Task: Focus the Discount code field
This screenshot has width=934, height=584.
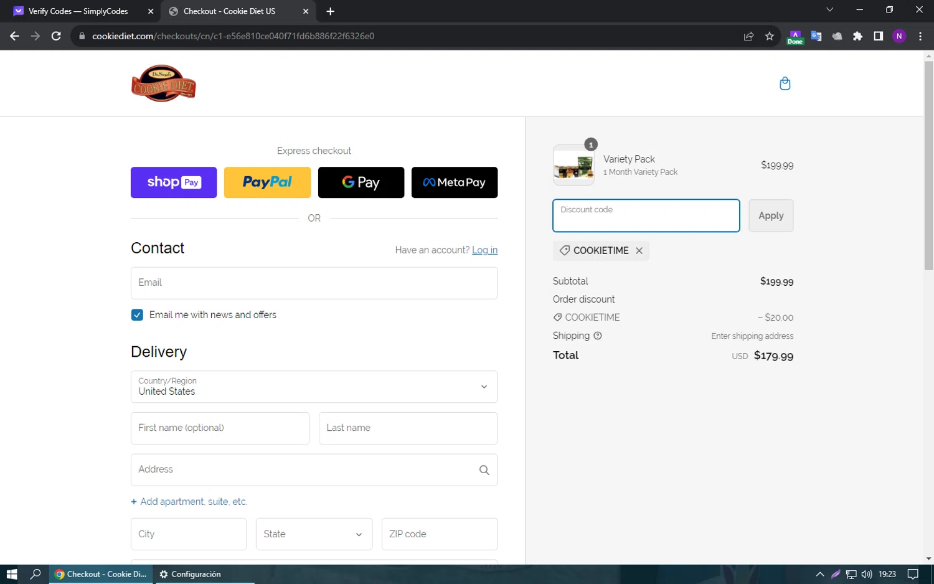Action: click(x=646, y=215)
